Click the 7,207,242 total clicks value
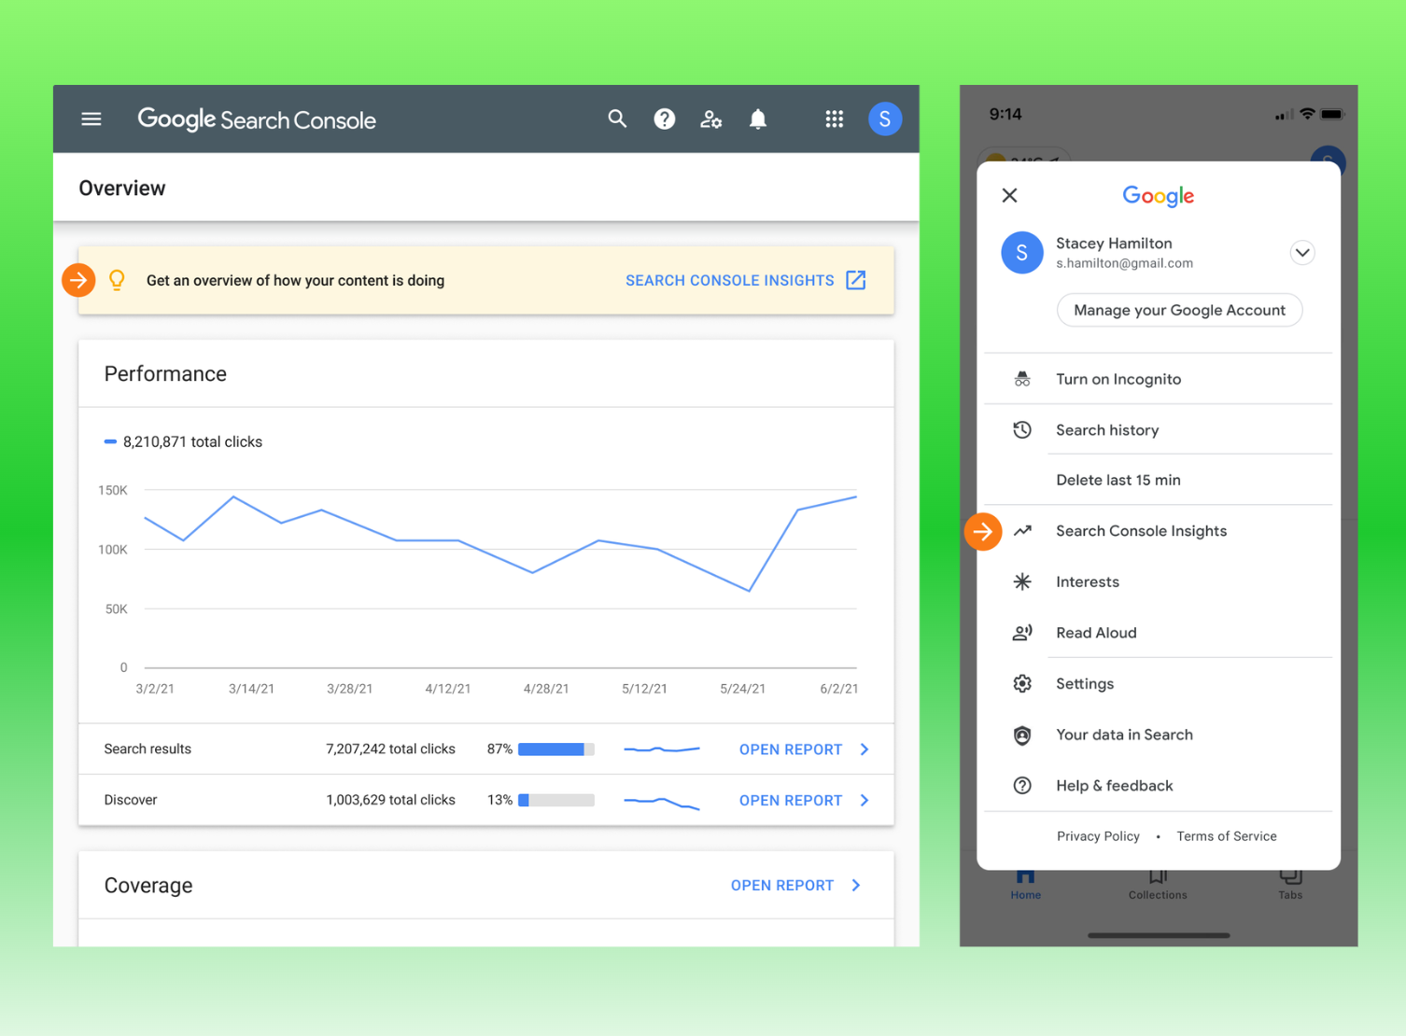 point(390,749)
